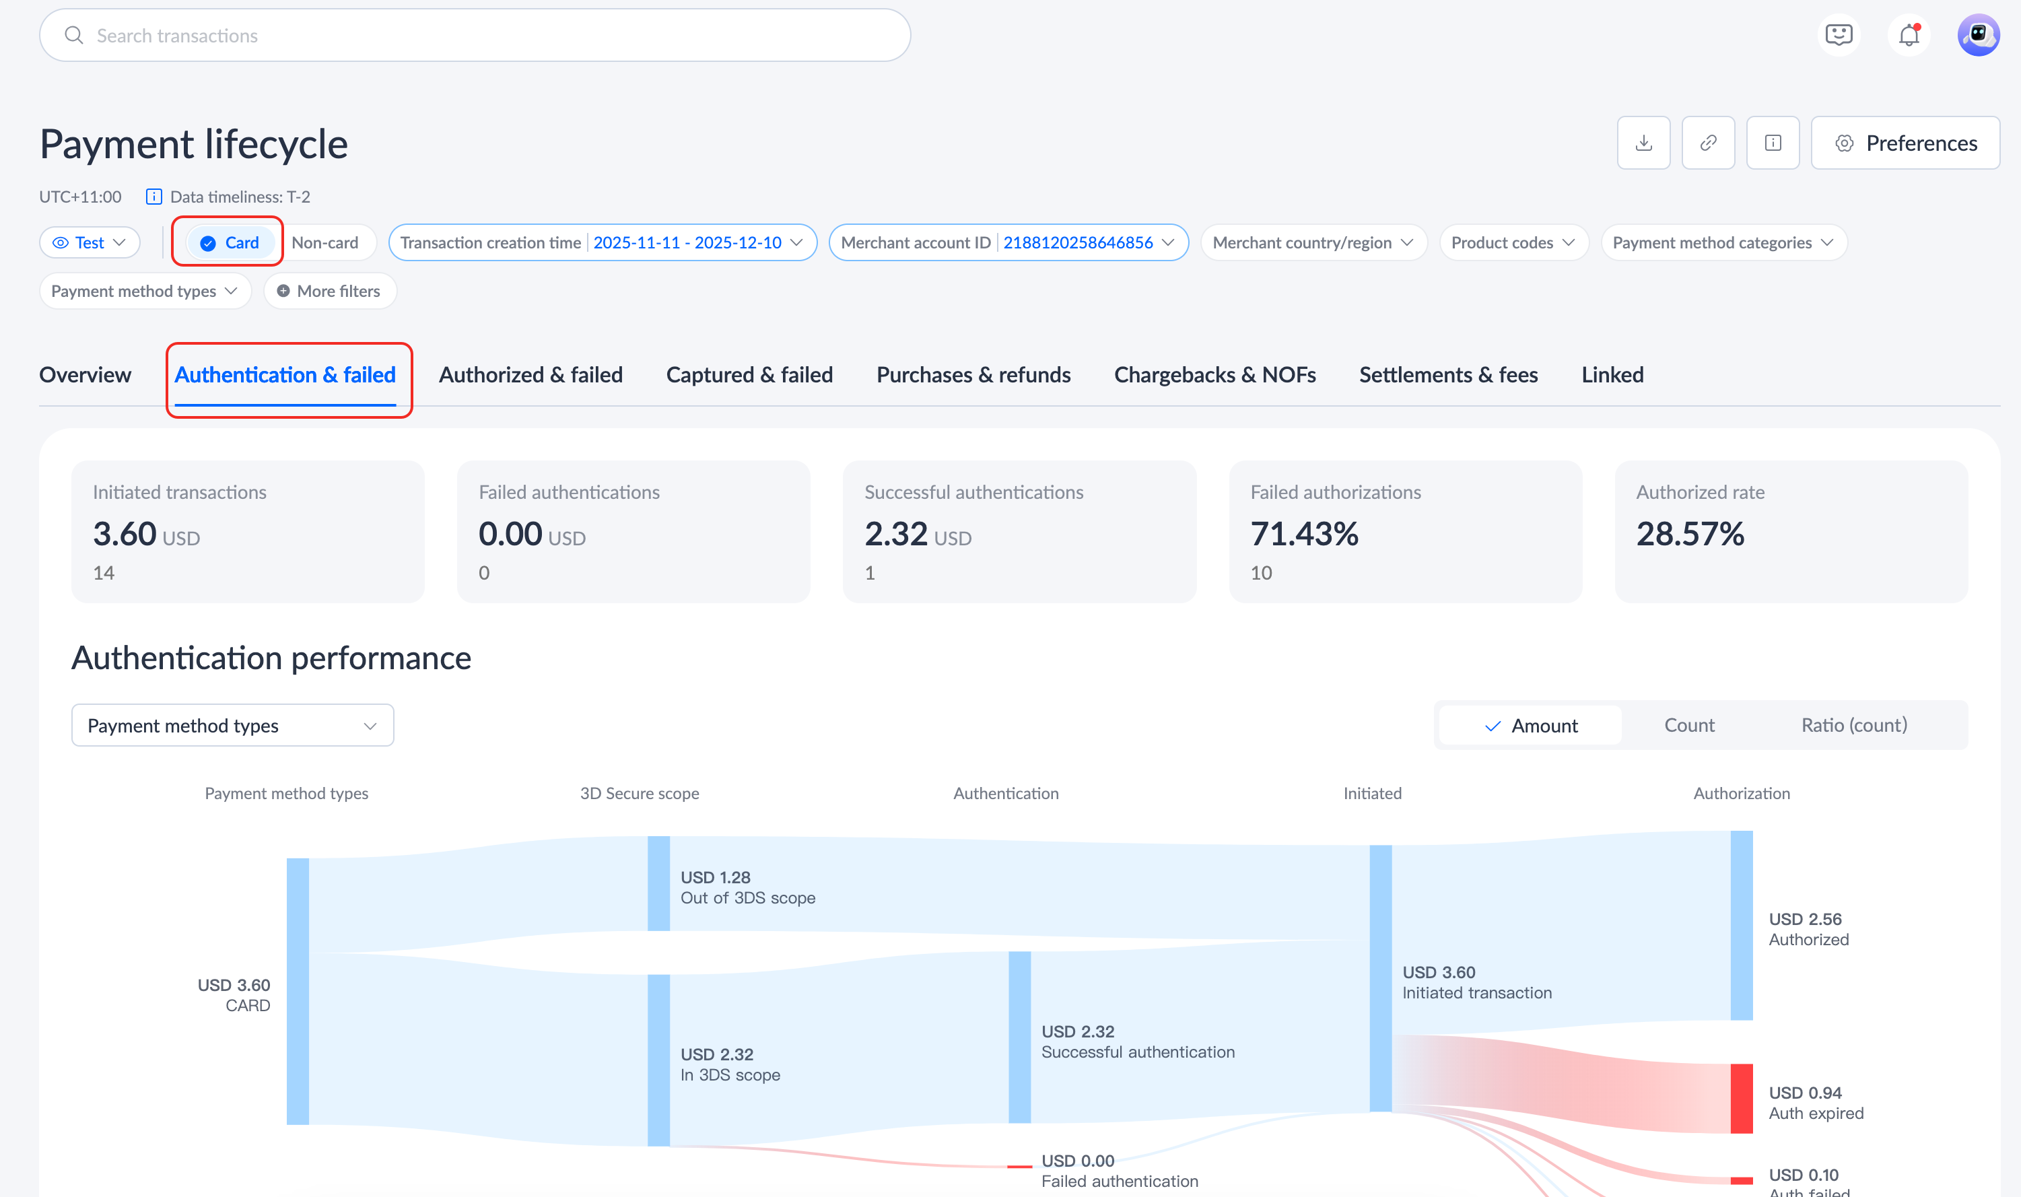Image resolution: width=2021 pixels, height=1197 pixels.
Task: Click the plus icon in More filters
Action: (x=283, y=292)
